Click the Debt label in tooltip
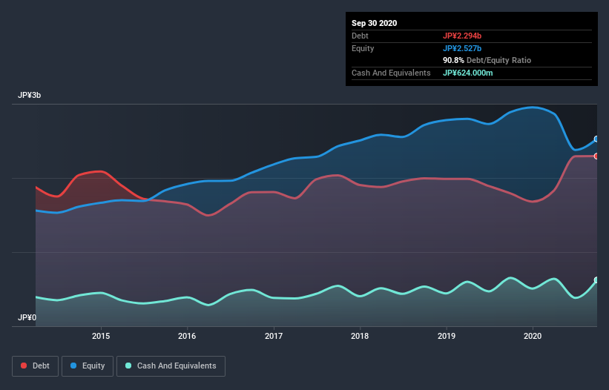This screenshot has width=609, height=390. click(x=360, y=36)
